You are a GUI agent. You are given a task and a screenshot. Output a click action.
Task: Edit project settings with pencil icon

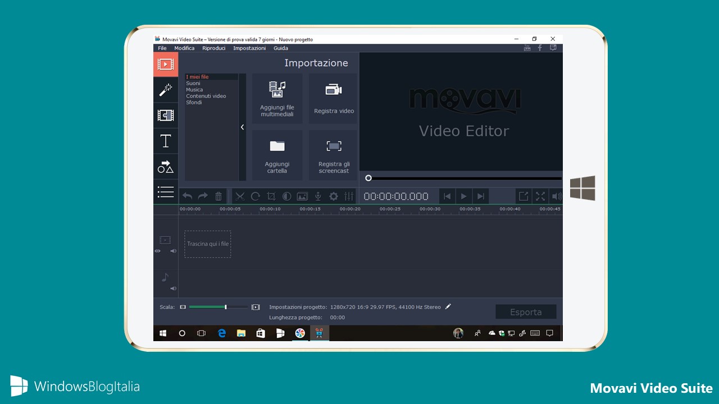(448, 306)
